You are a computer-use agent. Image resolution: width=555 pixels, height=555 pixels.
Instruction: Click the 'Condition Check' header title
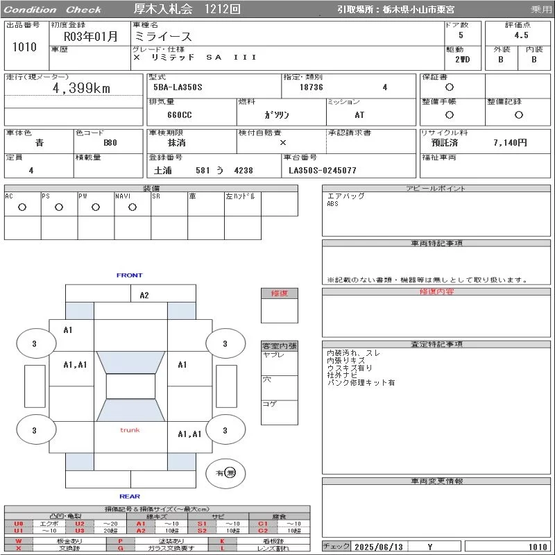[x=53, y=10]
